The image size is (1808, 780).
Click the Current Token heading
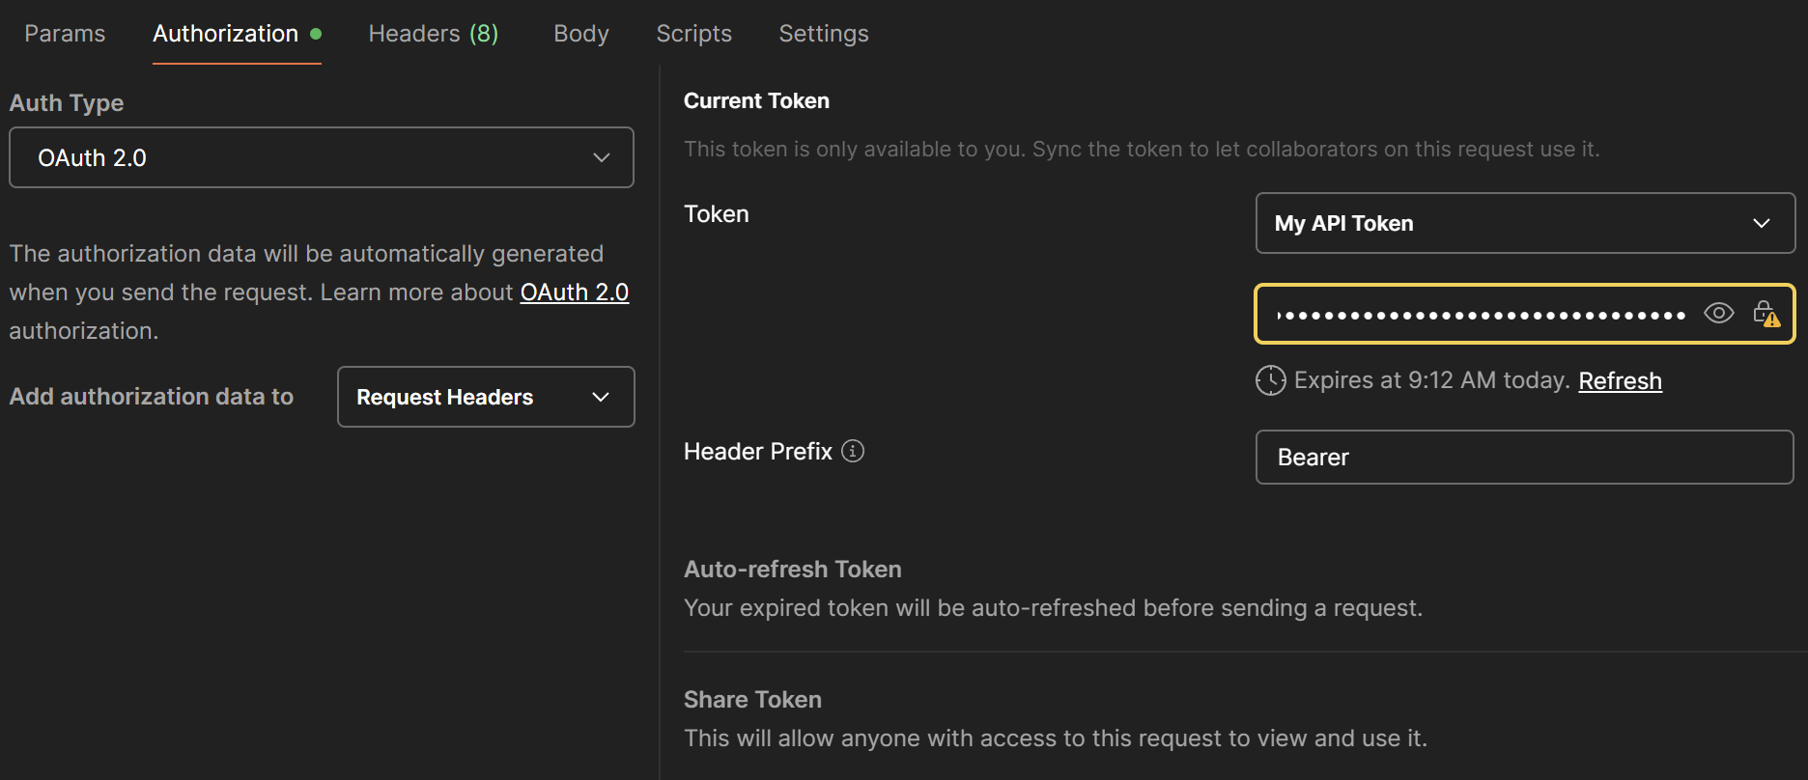click(756, 100)
